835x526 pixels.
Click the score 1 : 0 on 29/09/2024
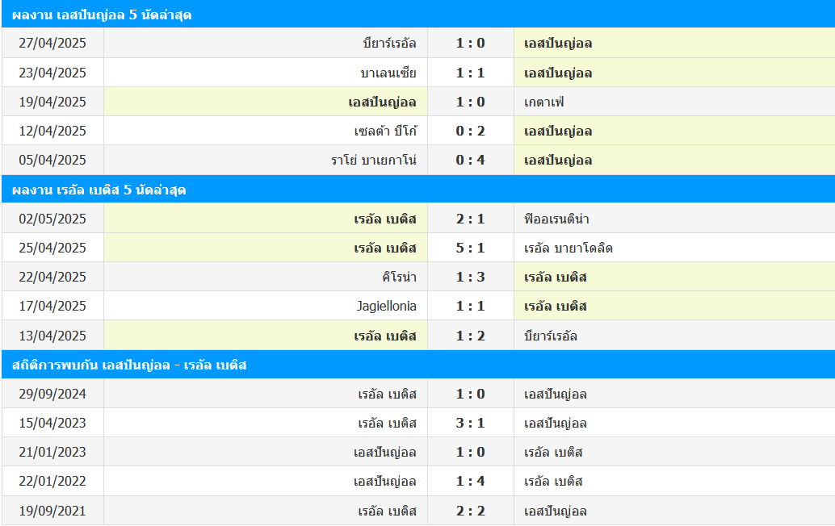click(470, 394)
